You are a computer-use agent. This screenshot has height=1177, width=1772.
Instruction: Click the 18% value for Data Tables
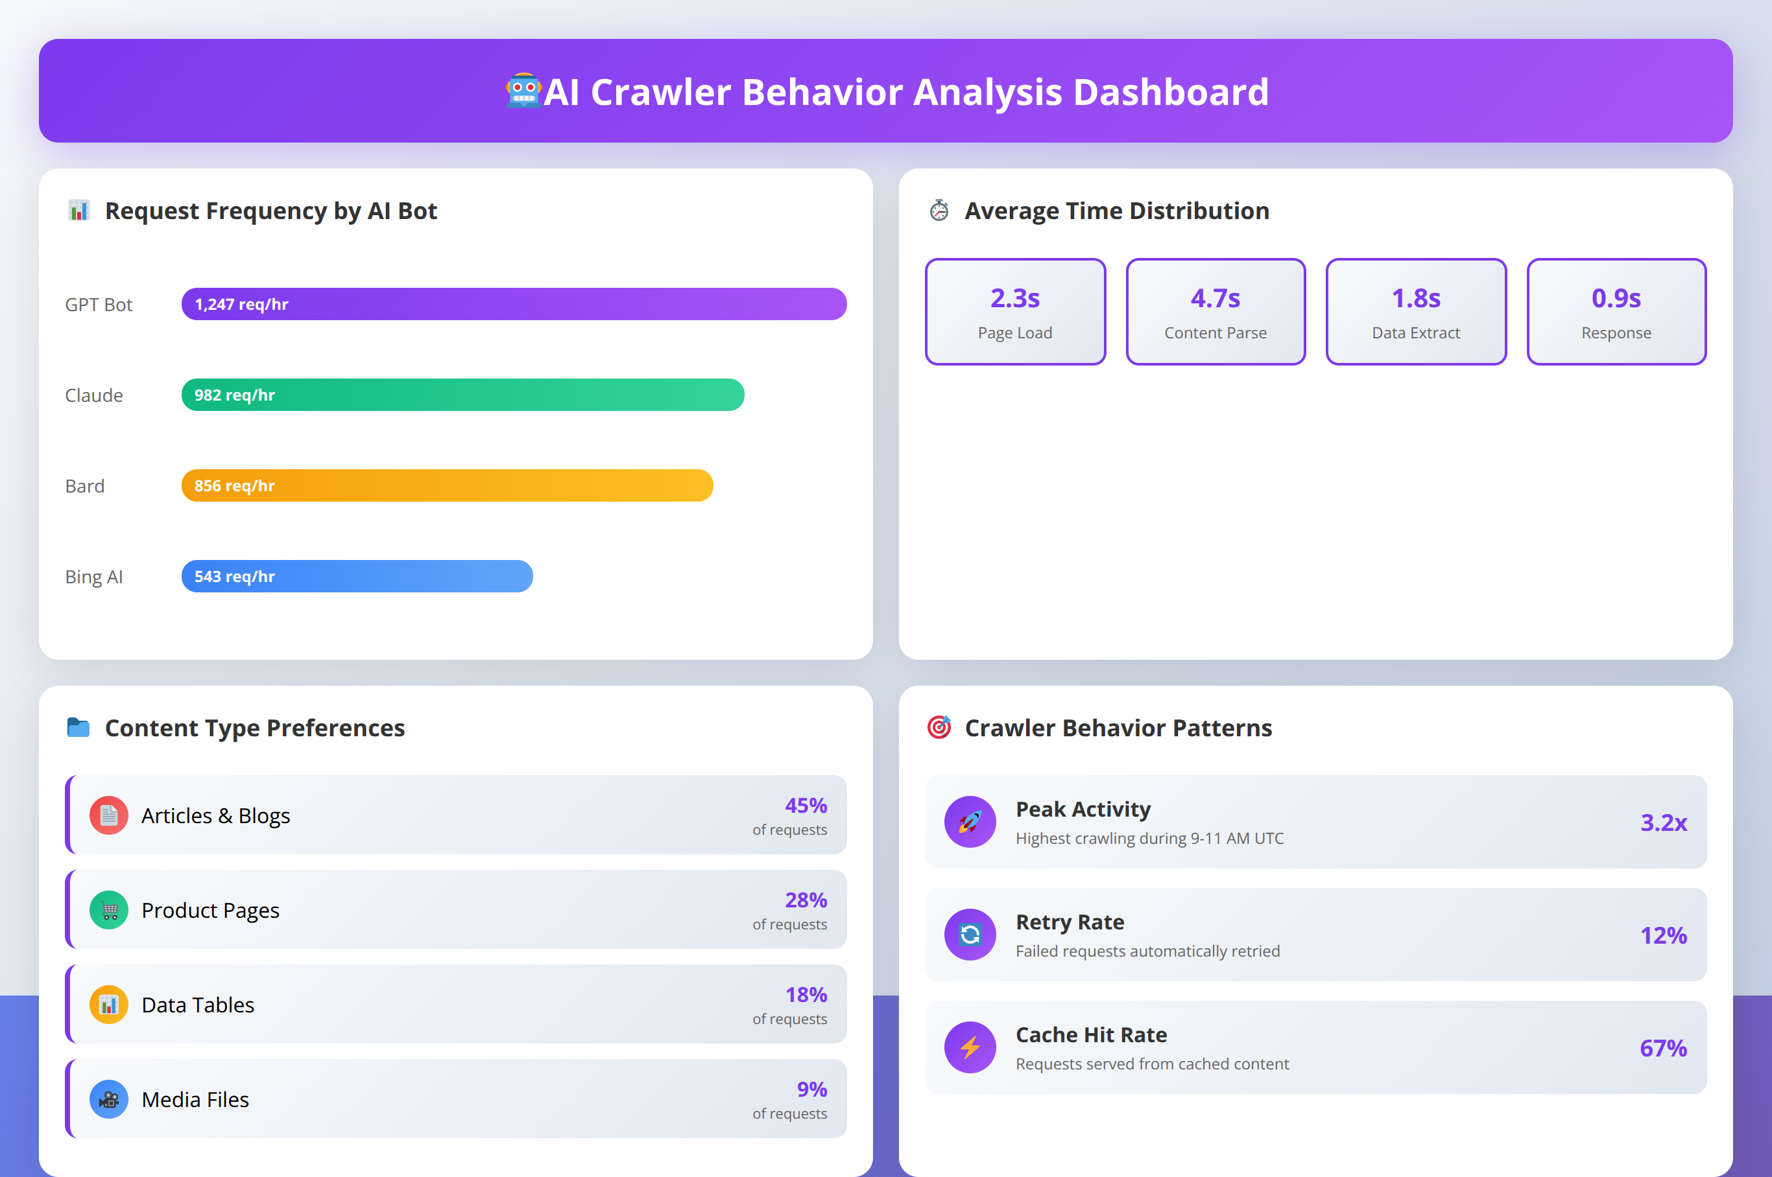click(806, 995)
